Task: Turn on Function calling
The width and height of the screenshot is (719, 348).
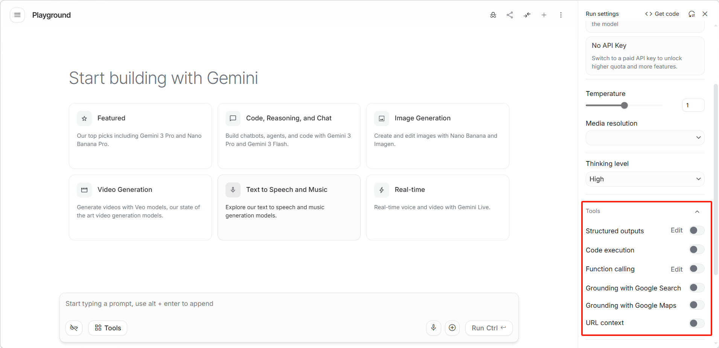Action: pyautogui.click(x=697, y=269)
